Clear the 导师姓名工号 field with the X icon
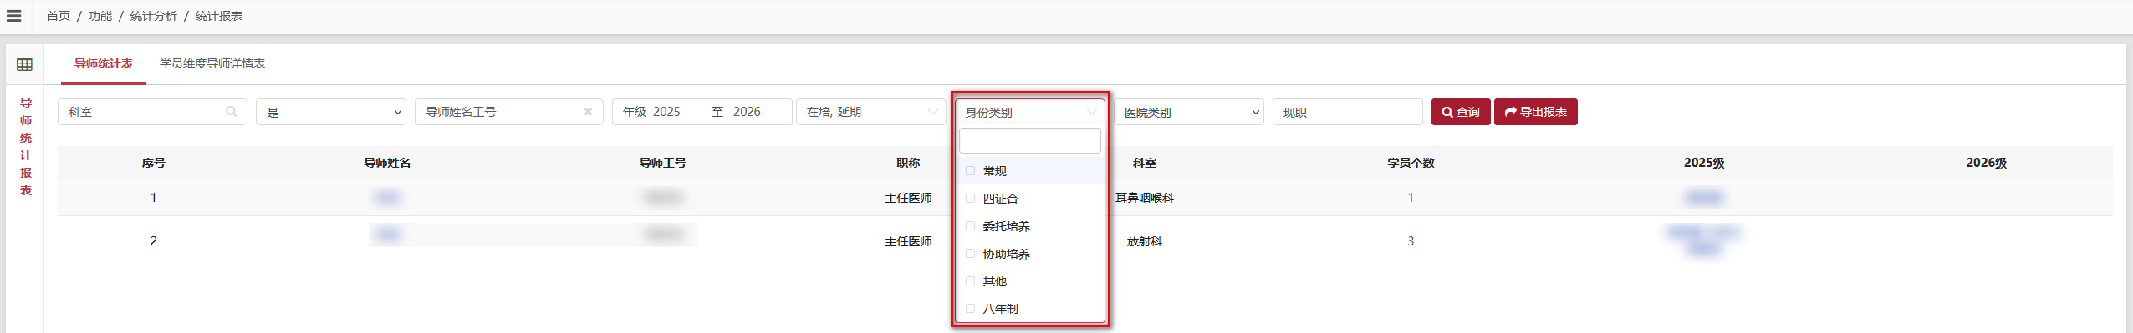Image resolution: width=2133 pixels, height=333 pixels. click(588, 111)
